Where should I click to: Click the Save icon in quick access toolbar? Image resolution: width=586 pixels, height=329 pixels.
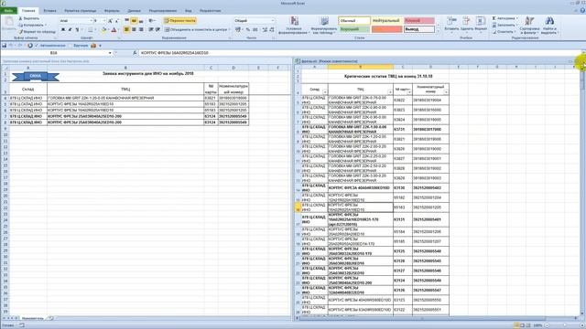tap(4, 46)
